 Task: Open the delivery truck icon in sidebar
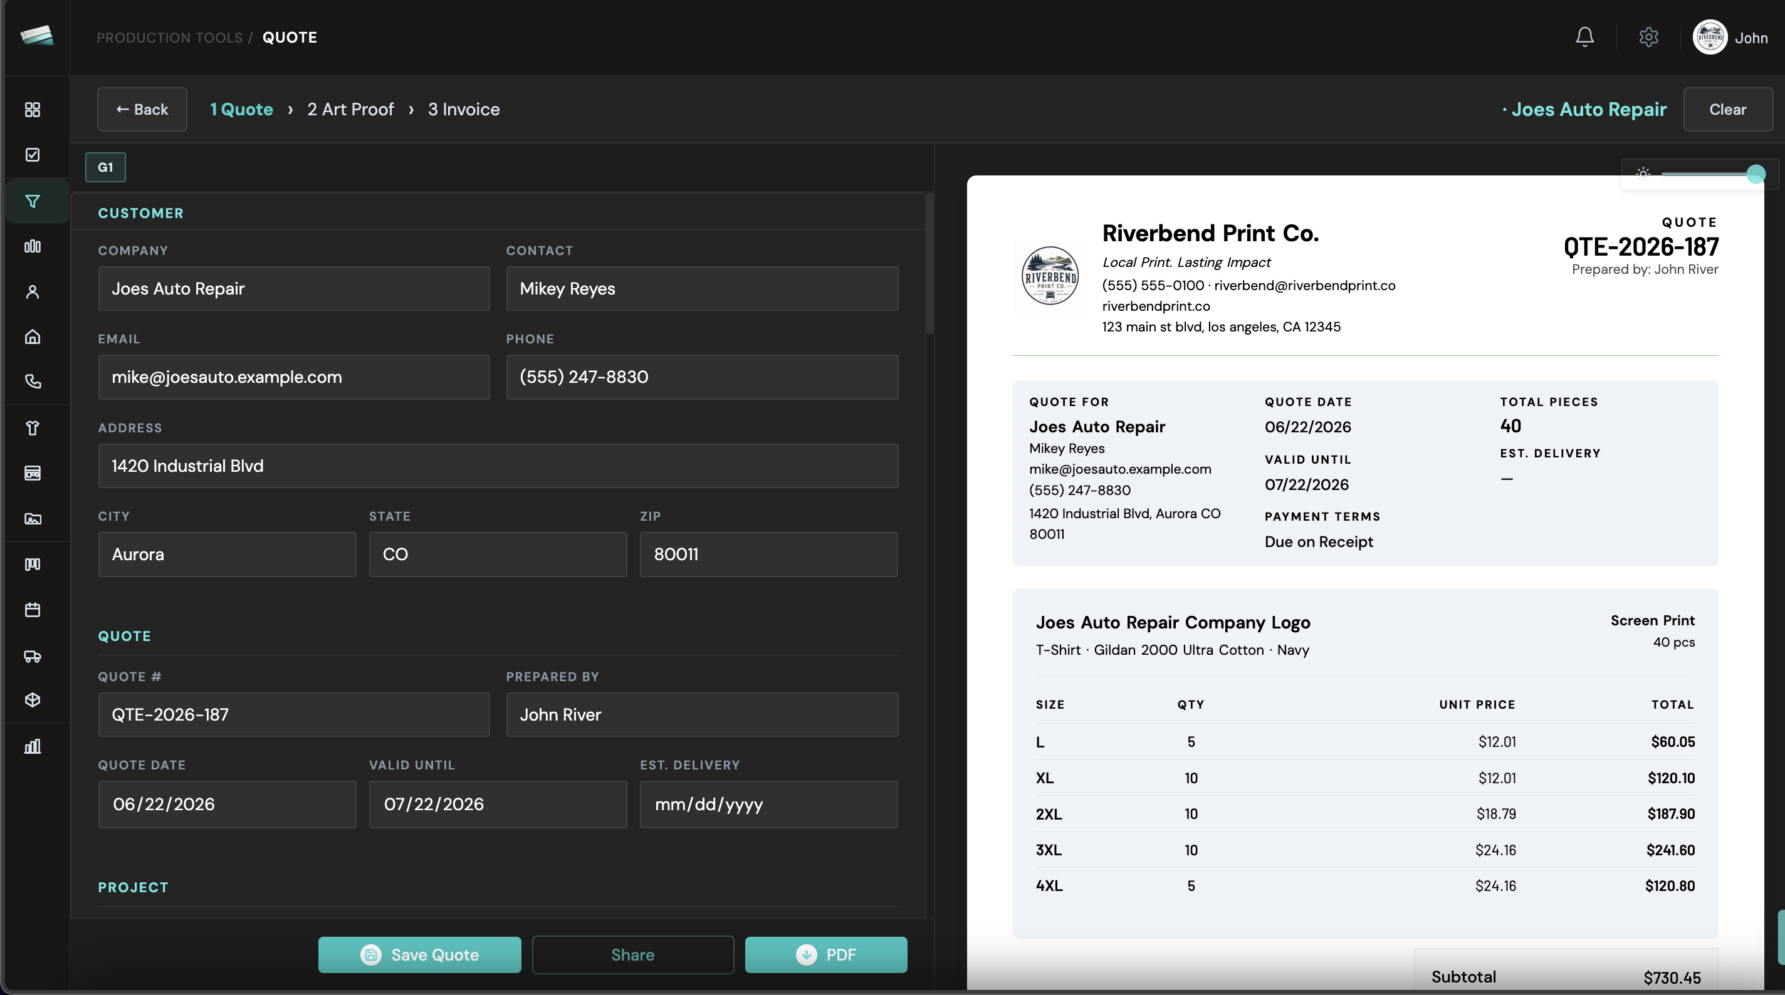[33, 655]
